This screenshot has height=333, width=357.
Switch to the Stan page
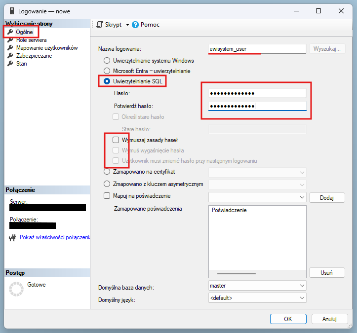click(x=21, y=64)
